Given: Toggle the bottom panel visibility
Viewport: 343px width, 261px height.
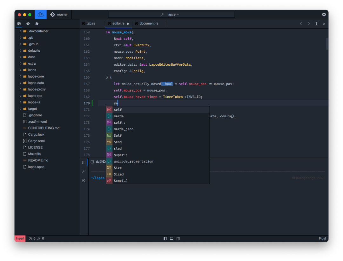Looking at the screenshot, I should point(172,238).
